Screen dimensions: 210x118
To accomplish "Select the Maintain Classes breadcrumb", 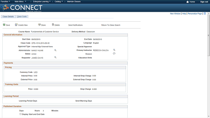I will 74,2.
